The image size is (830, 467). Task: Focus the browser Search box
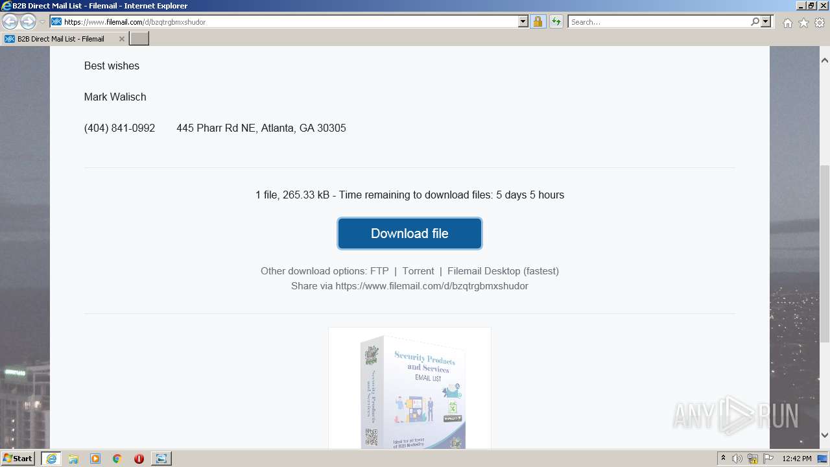[659, 21]
